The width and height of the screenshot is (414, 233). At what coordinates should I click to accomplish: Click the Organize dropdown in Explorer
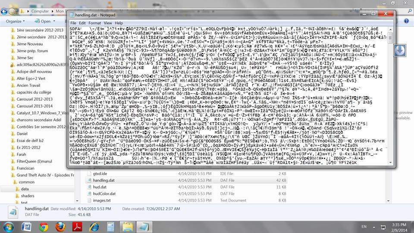click(x=15, y=21)
